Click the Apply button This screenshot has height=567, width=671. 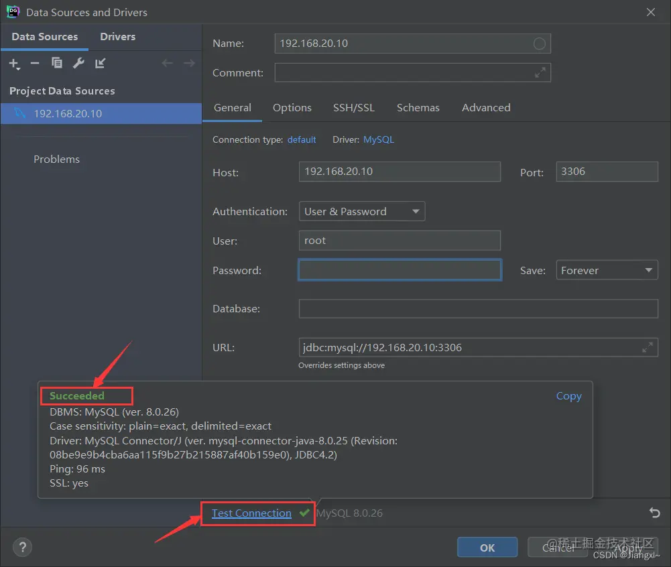pos(628,548)
